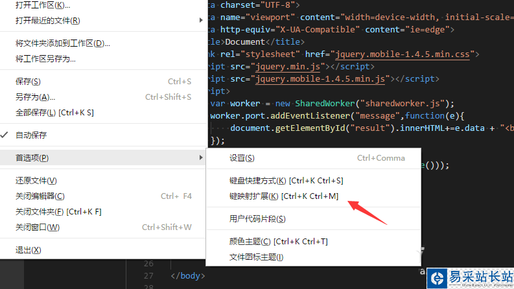
Task: Click the Document title text in code
Action: pyautogui.click(x=245, y=42)
